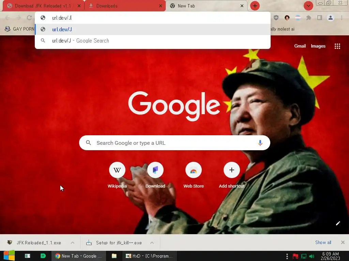Viewport: 349px width, 261px height.
Task: Reload the page
Action: point(29,18)
